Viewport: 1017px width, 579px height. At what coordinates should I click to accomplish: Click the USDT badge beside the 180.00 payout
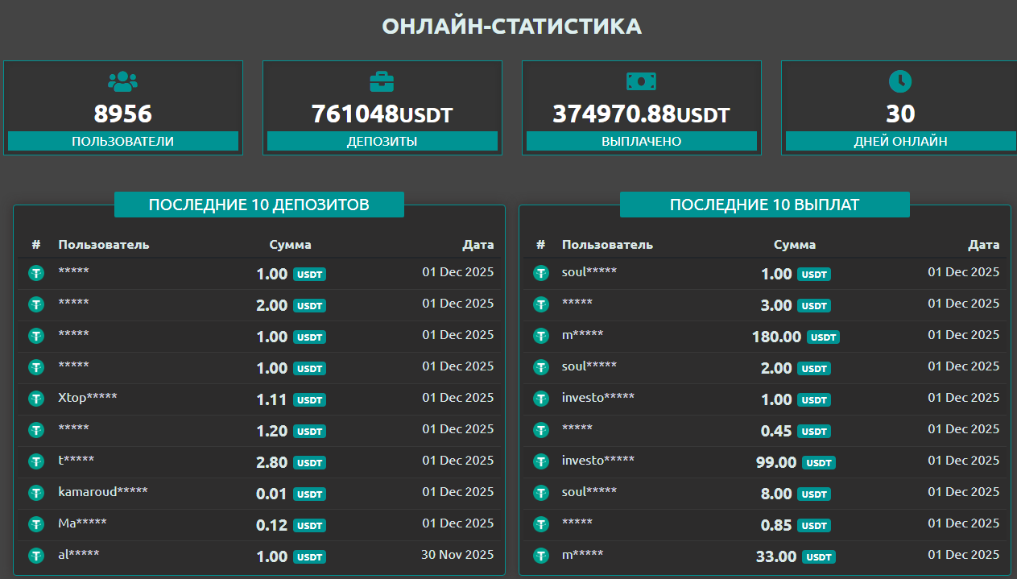(x=823, y=337)
